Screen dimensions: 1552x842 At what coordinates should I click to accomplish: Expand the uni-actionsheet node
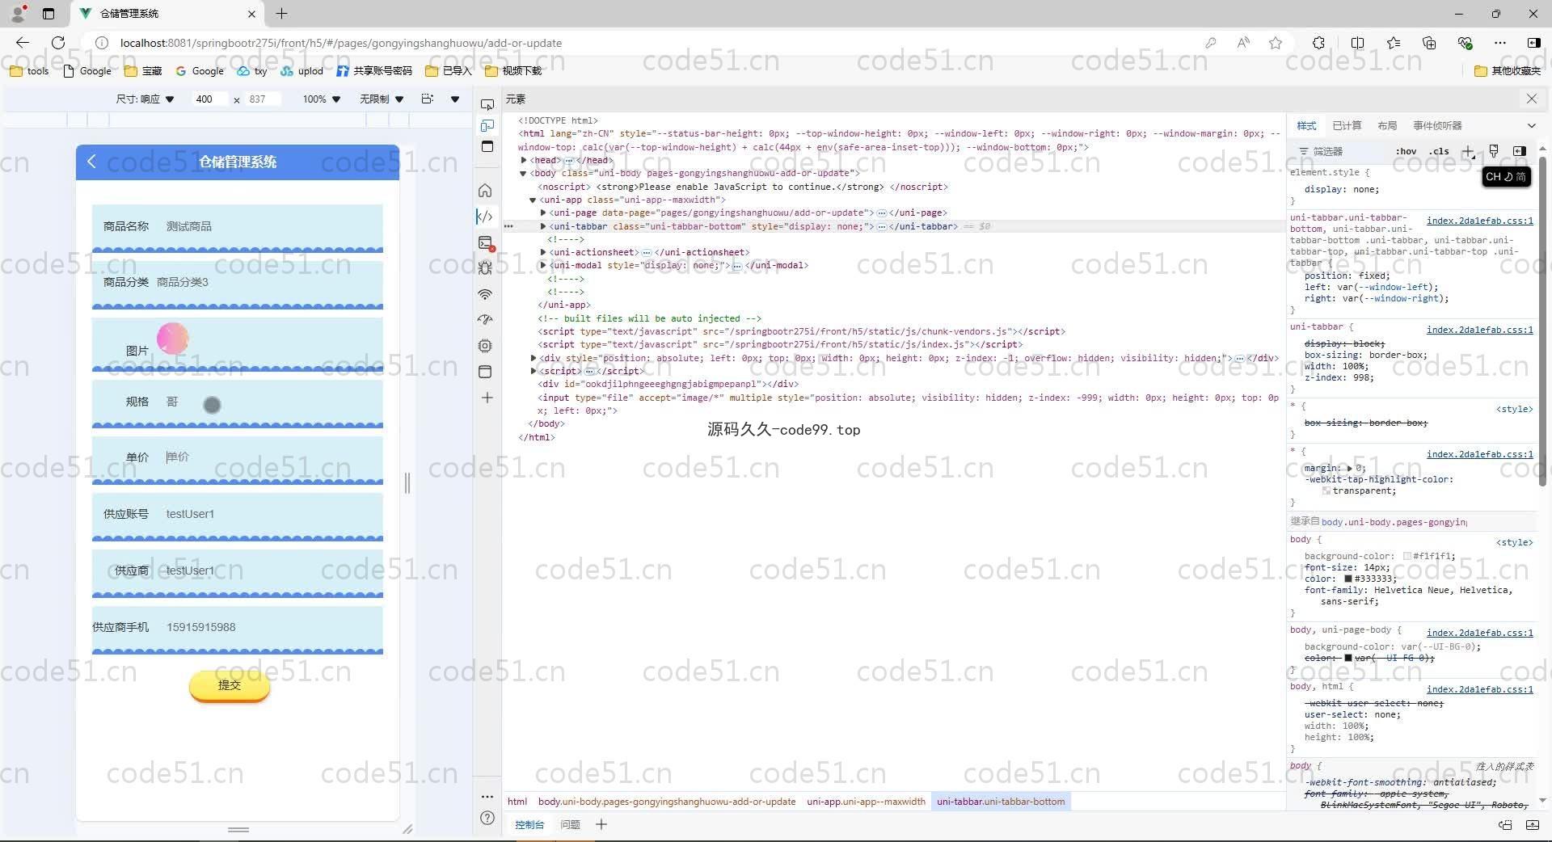point(543,252)
